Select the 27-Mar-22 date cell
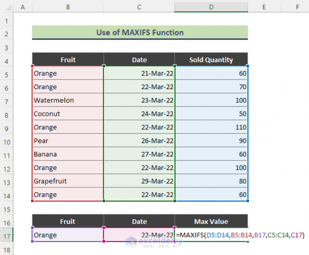 pos(139,154)
